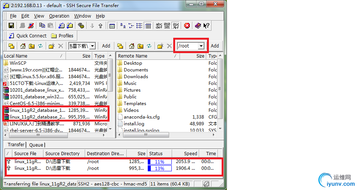The height and width of the screenshot is (190, 357).
Task: Switch to small icons view
Action: click(x=131, y=26)
